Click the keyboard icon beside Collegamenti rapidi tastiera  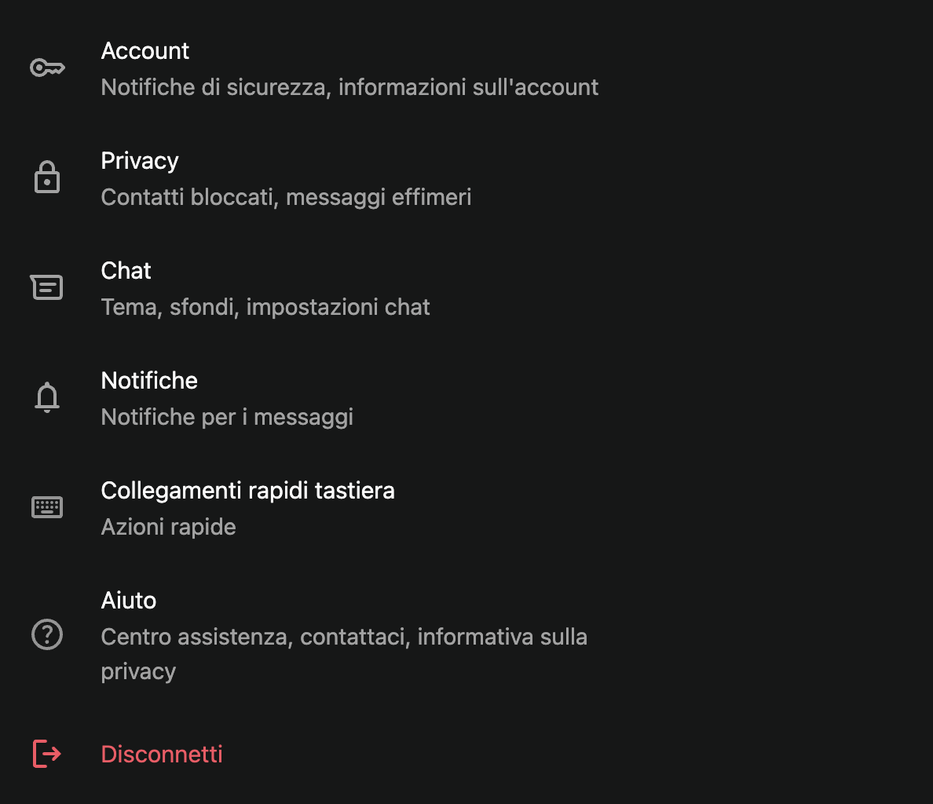(x=46, y=506)
